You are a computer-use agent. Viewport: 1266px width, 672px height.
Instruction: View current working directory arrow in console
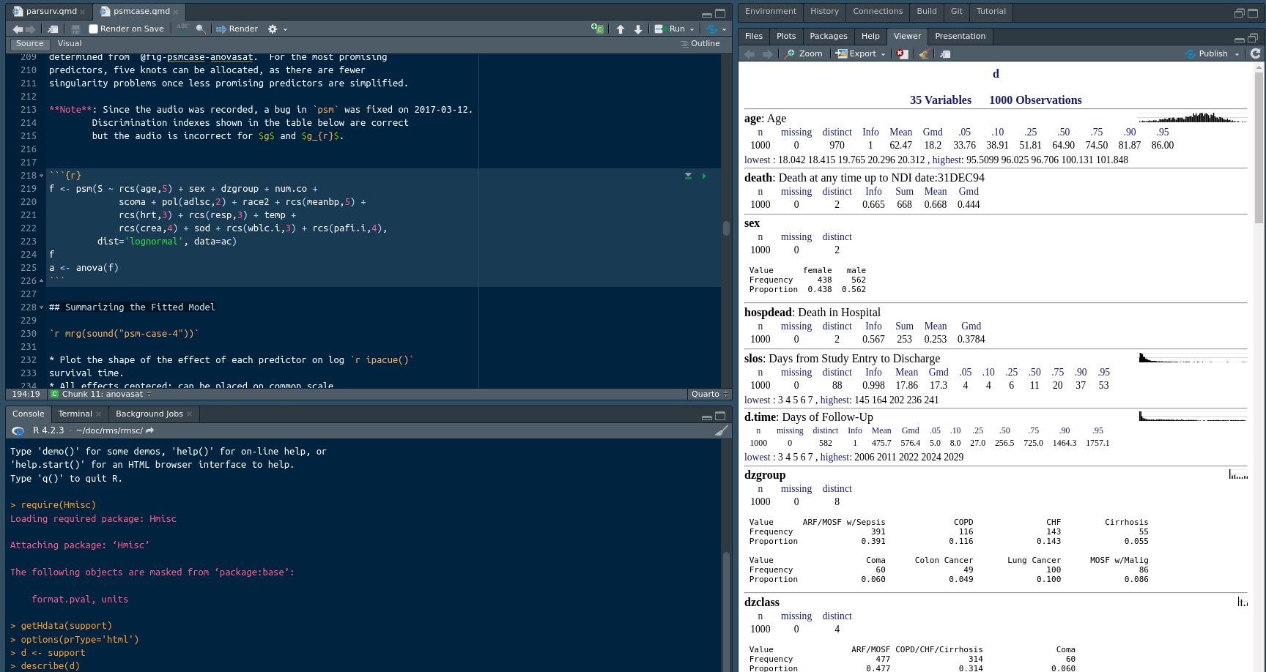[150, 430]
